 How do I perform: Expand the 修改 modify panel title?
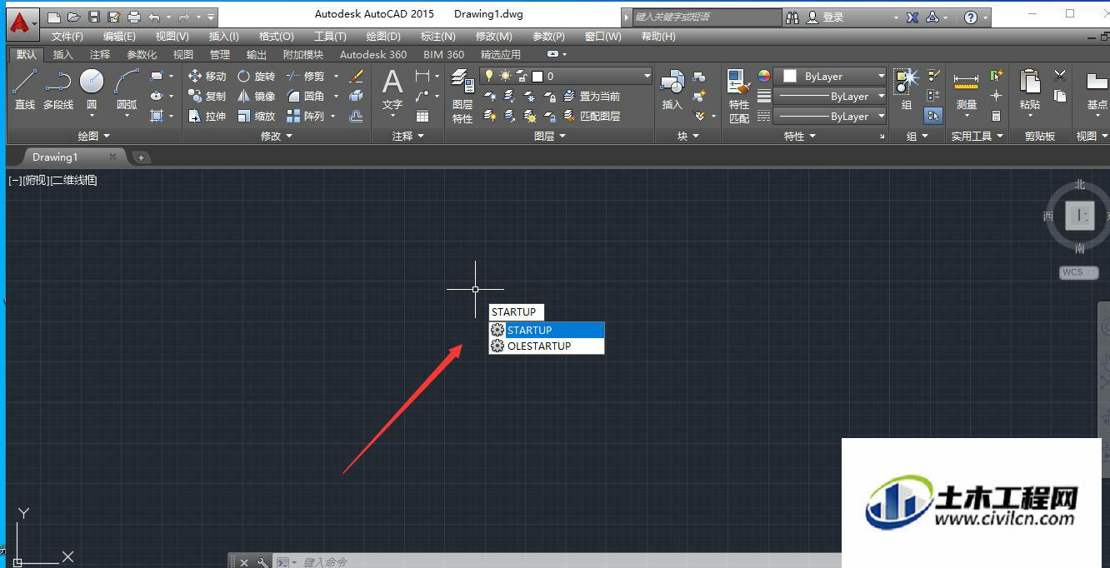click(277, 136)
